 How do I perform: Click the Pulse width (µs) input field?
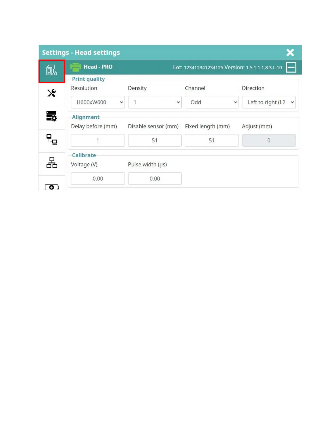155,179
